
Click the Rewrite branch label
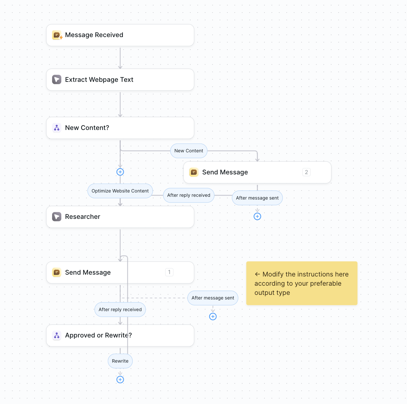point(120,361)
